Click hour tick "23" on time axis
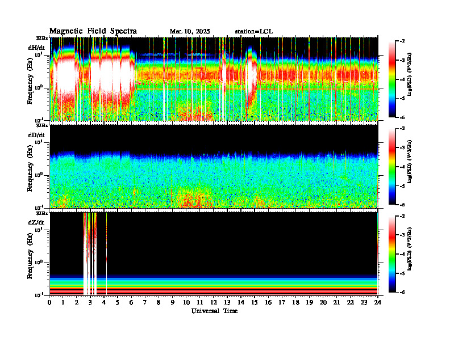The height and width of the screenshot is (347, 450). (364, 303)
